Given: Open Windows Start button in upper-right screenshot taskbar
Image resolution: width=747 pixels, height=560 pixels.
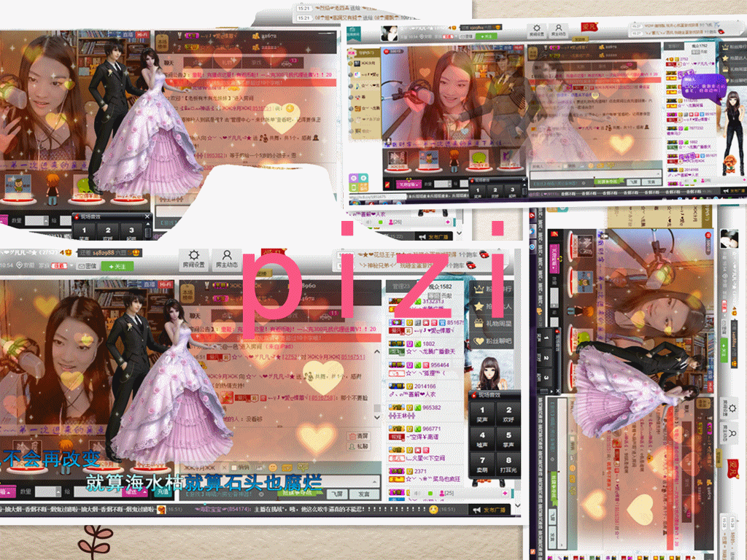Looking at the screenshot, I should (354, 203).
